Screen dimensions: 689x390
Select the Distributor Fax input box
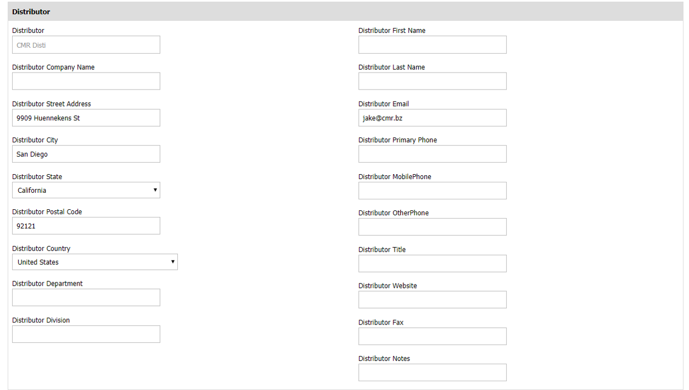click(x=432, y=336)
